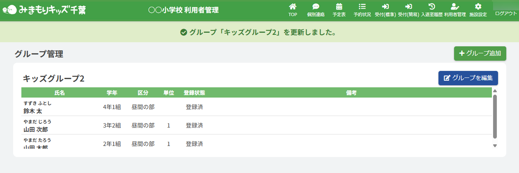Open 受付(標準) sign-in icon
The width and height of the screenshot is (519, 173).
click(385, 7)
